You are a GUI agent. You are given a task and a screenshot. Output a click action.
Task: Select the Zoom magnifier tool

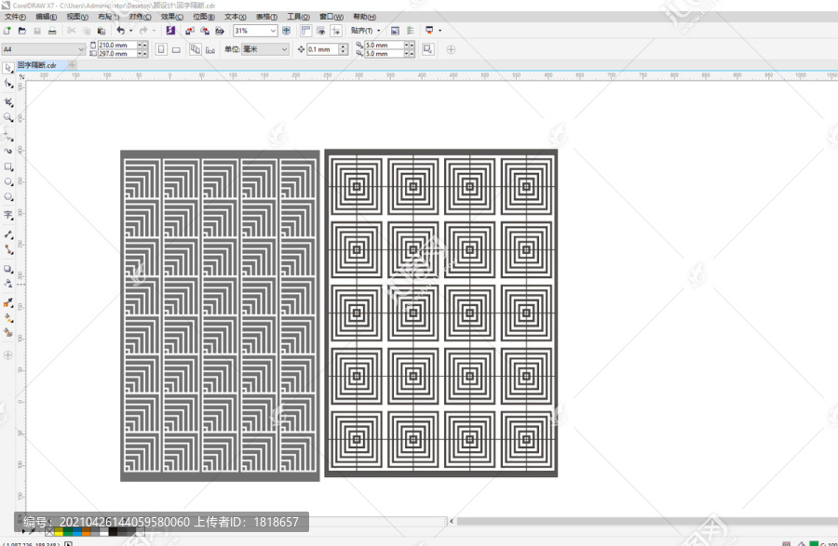click(8, 117)
